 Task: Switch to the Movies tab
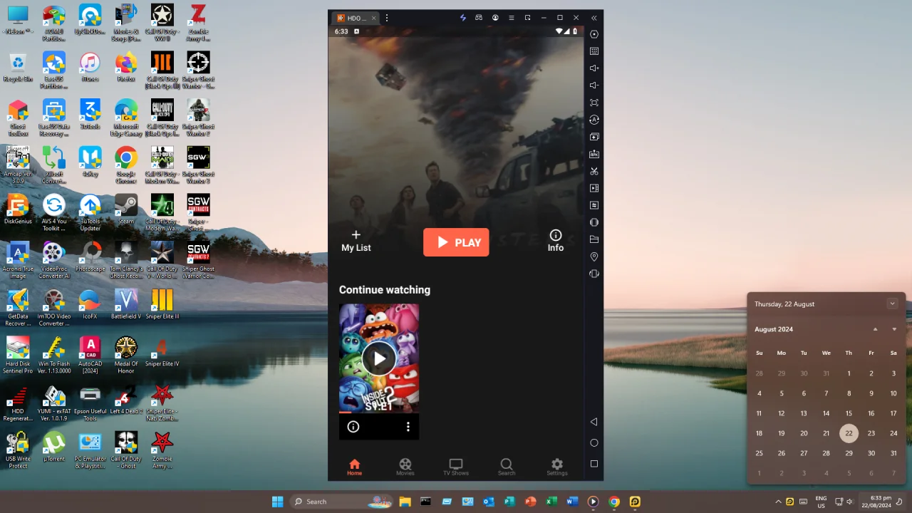405,467
